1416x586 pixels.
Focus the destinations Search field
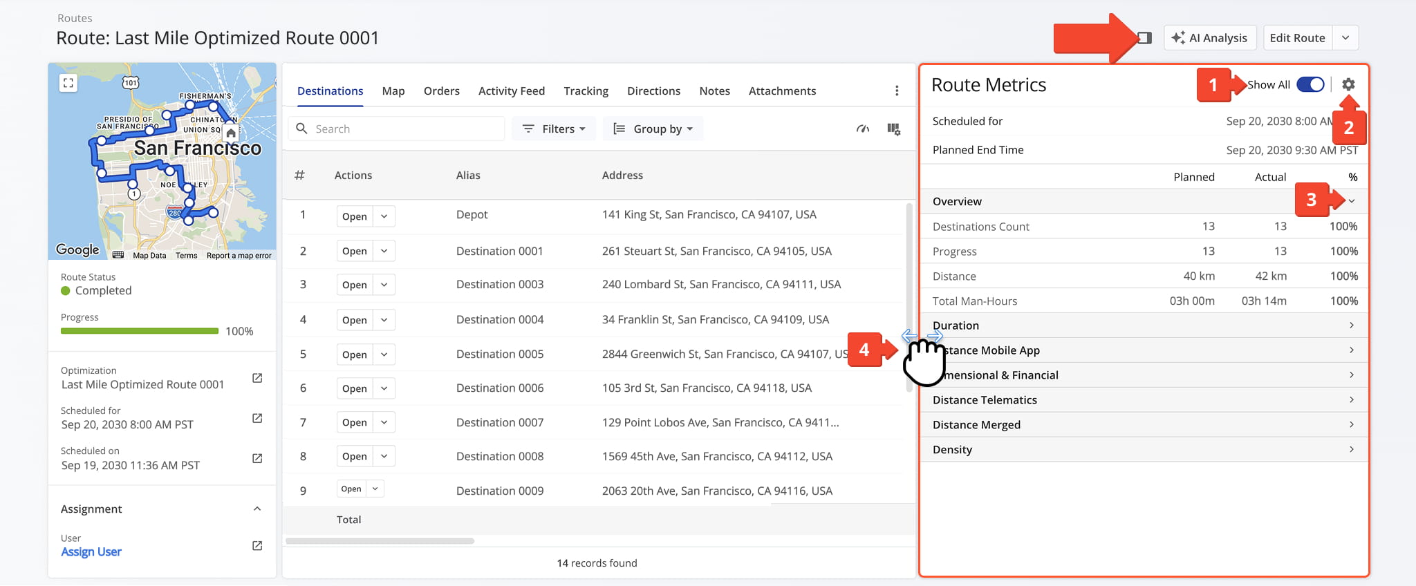(397, 129)
